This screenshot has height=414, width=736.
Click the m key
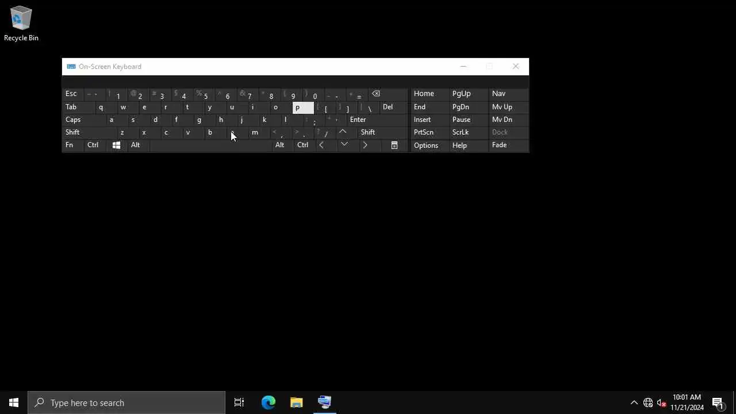(260, 132)
